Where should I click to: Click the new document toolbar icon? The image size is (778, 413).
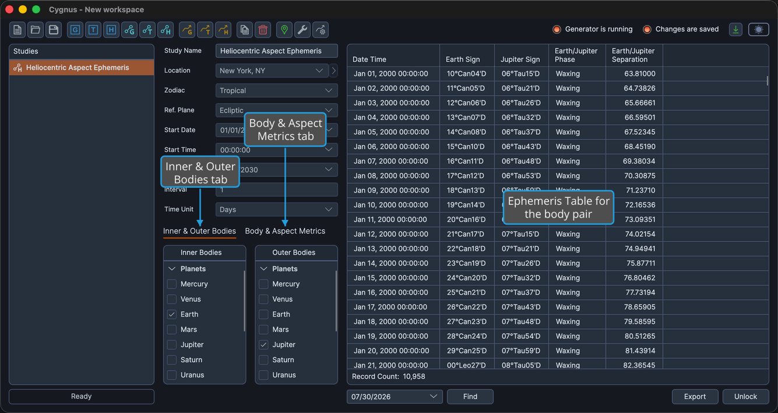pos(17,30)
